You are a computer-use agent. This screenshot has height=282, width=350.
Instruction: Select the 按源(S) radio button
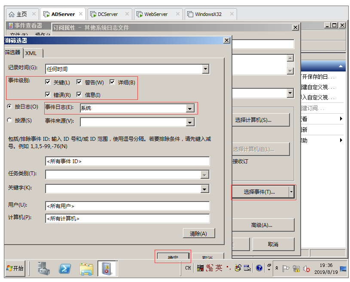pyautogui.click(x=10, y=121)
